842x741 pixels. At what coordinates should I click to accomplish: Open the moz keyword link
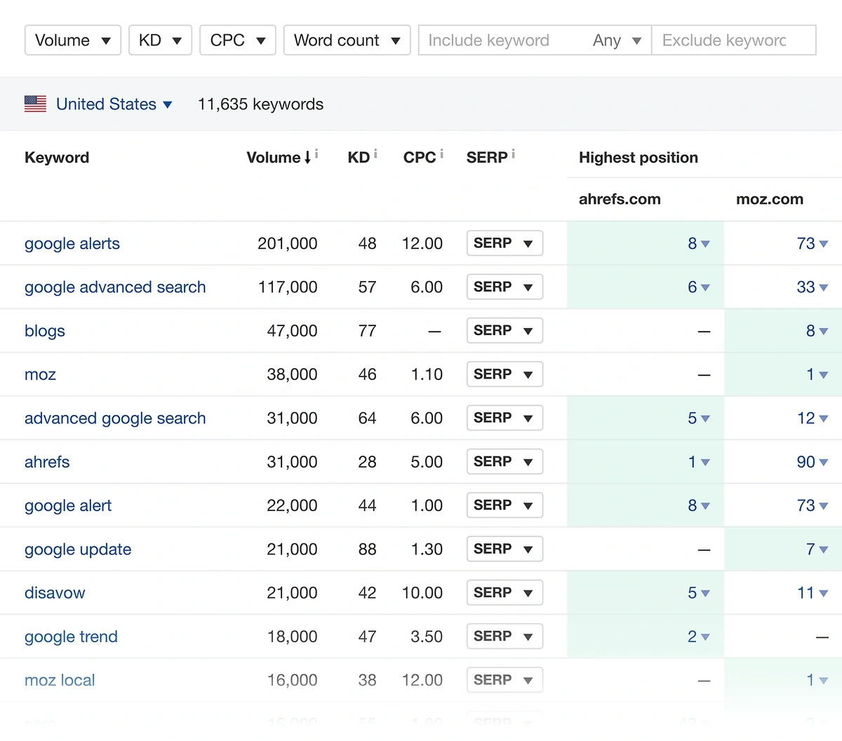(x=40, y=374)
